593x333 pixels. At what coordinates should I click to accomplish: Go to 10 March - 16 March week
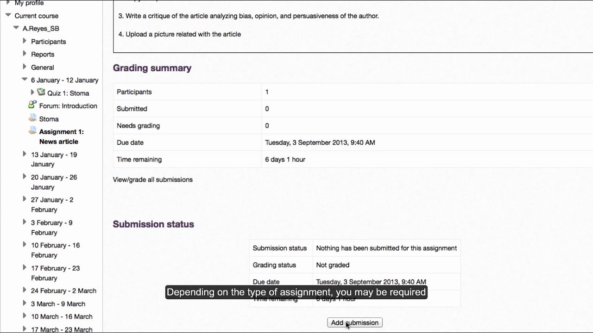62,317
